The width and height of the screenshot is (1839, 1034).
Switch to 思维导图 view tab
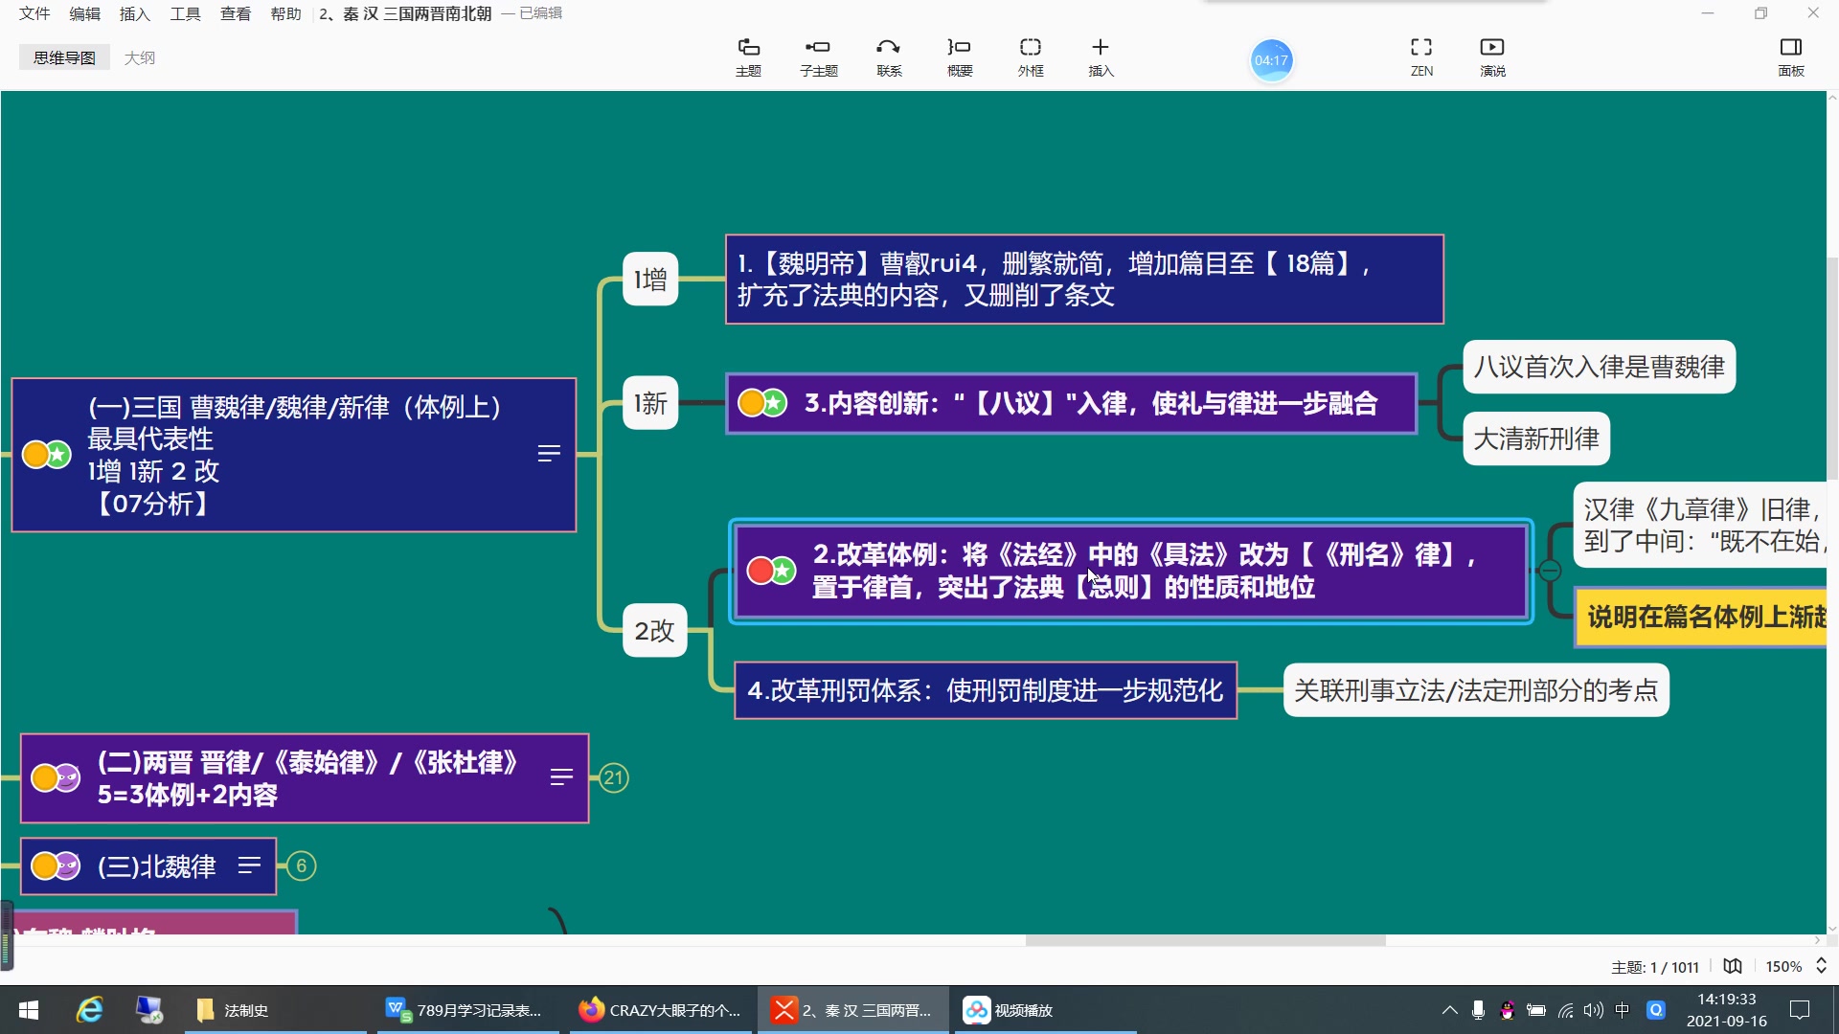coord(64,57)
